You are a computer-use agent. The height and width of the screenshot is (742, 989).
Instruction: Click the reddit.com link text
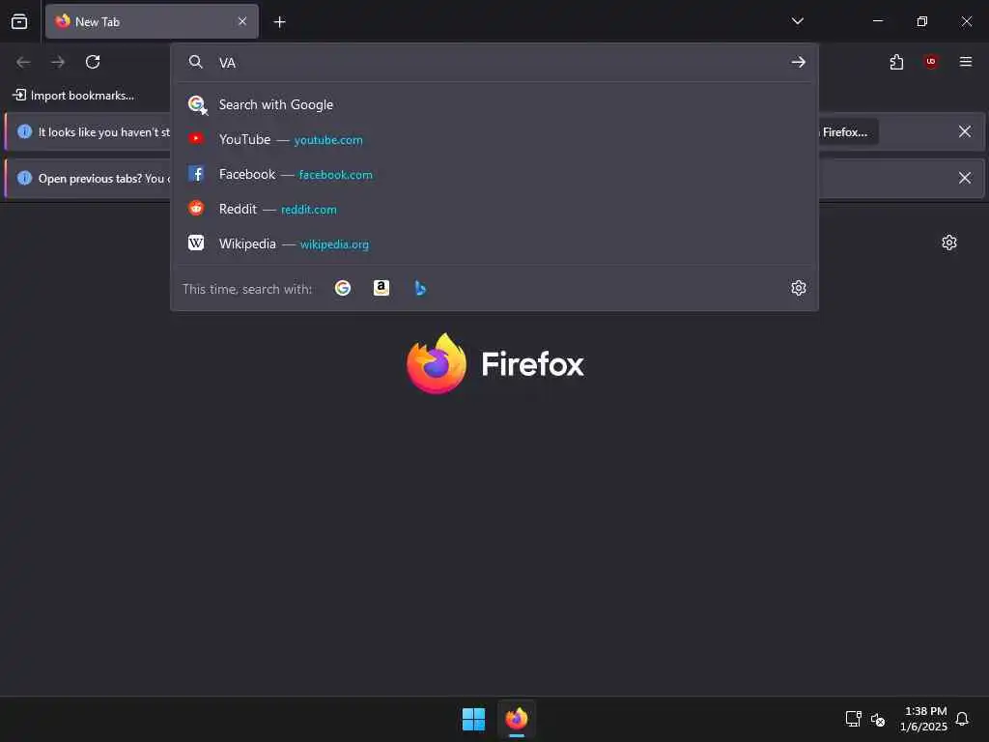pyautogui.click(x=308, y=210)
